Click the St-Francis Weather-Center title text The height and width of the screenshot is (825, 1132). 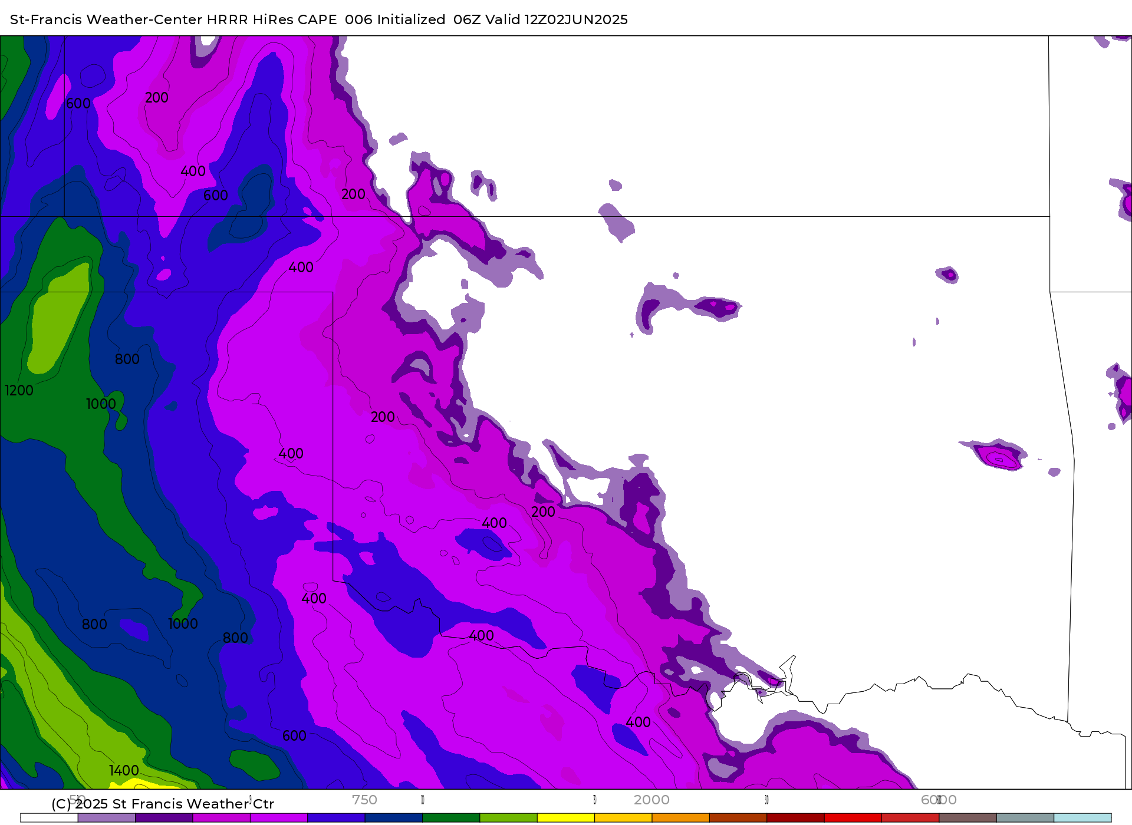(x=106, y=19)
